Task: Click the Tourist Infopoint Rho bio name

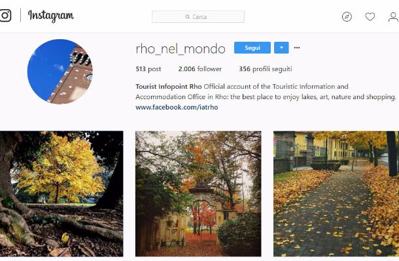Action: pos(169,87)
